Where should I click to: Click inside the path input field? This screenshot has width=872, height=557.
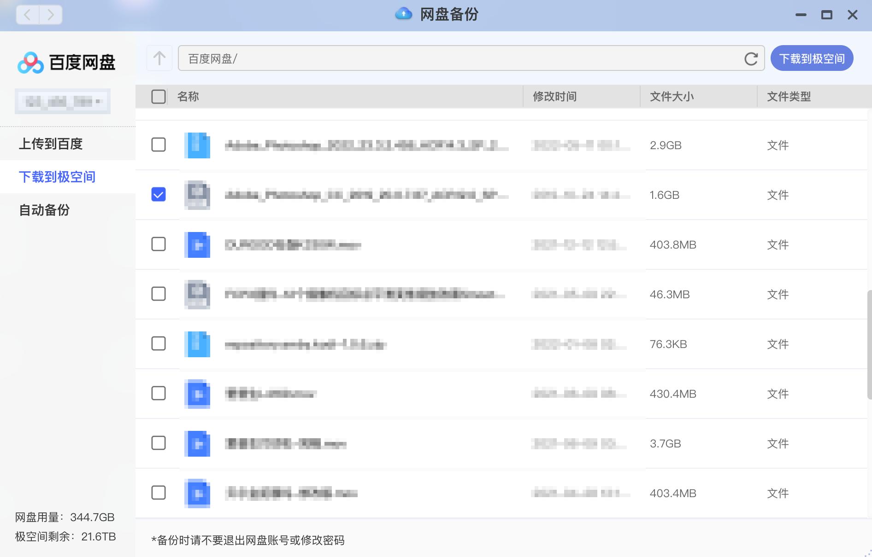[415, 58]
